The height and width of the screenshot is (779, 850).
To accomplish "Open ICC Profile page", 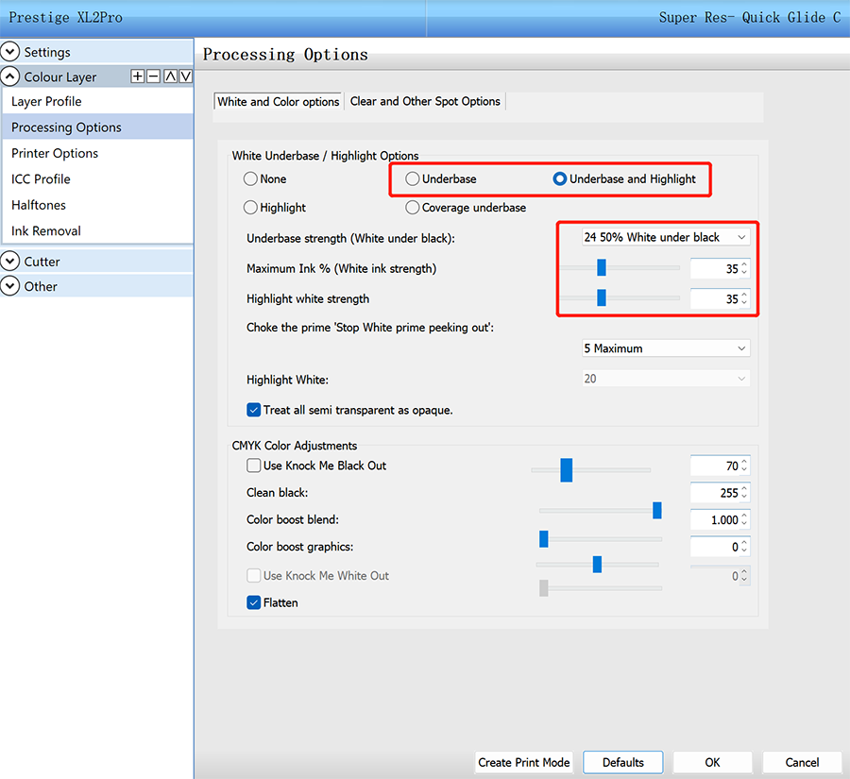I will 97,179.
